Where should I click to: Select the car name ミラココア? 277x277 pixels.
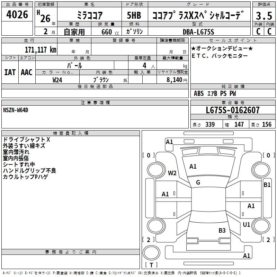90,15
